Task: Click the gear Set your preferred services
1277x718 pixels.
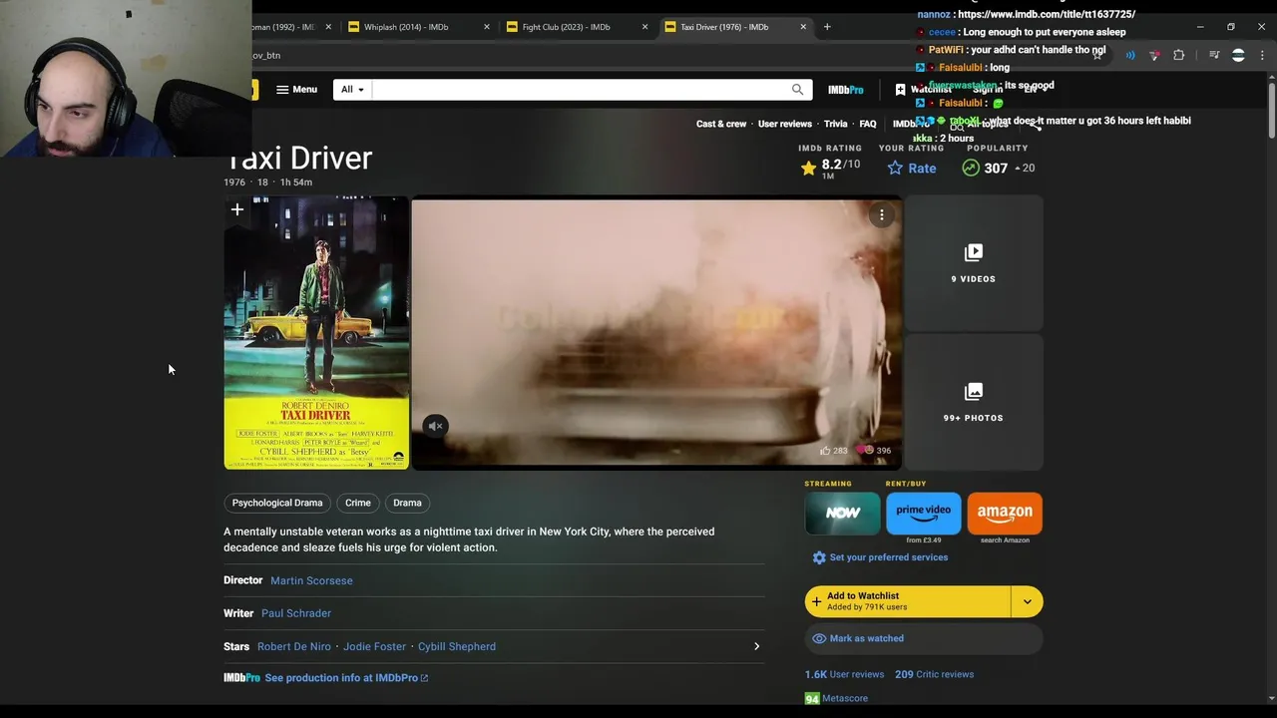Action: pos(880,557)
